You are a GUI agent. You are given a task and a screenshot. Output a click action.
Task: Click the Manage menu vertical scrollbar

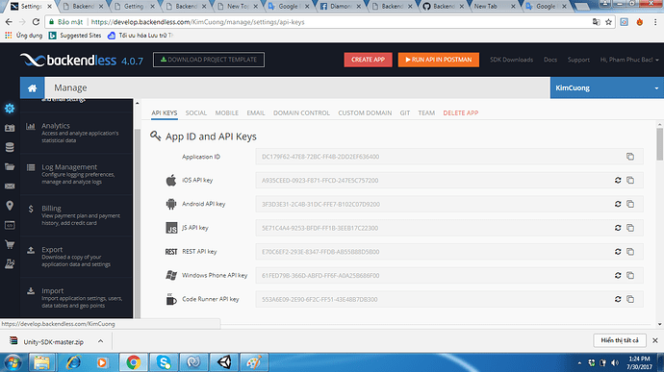pos(138,223)
